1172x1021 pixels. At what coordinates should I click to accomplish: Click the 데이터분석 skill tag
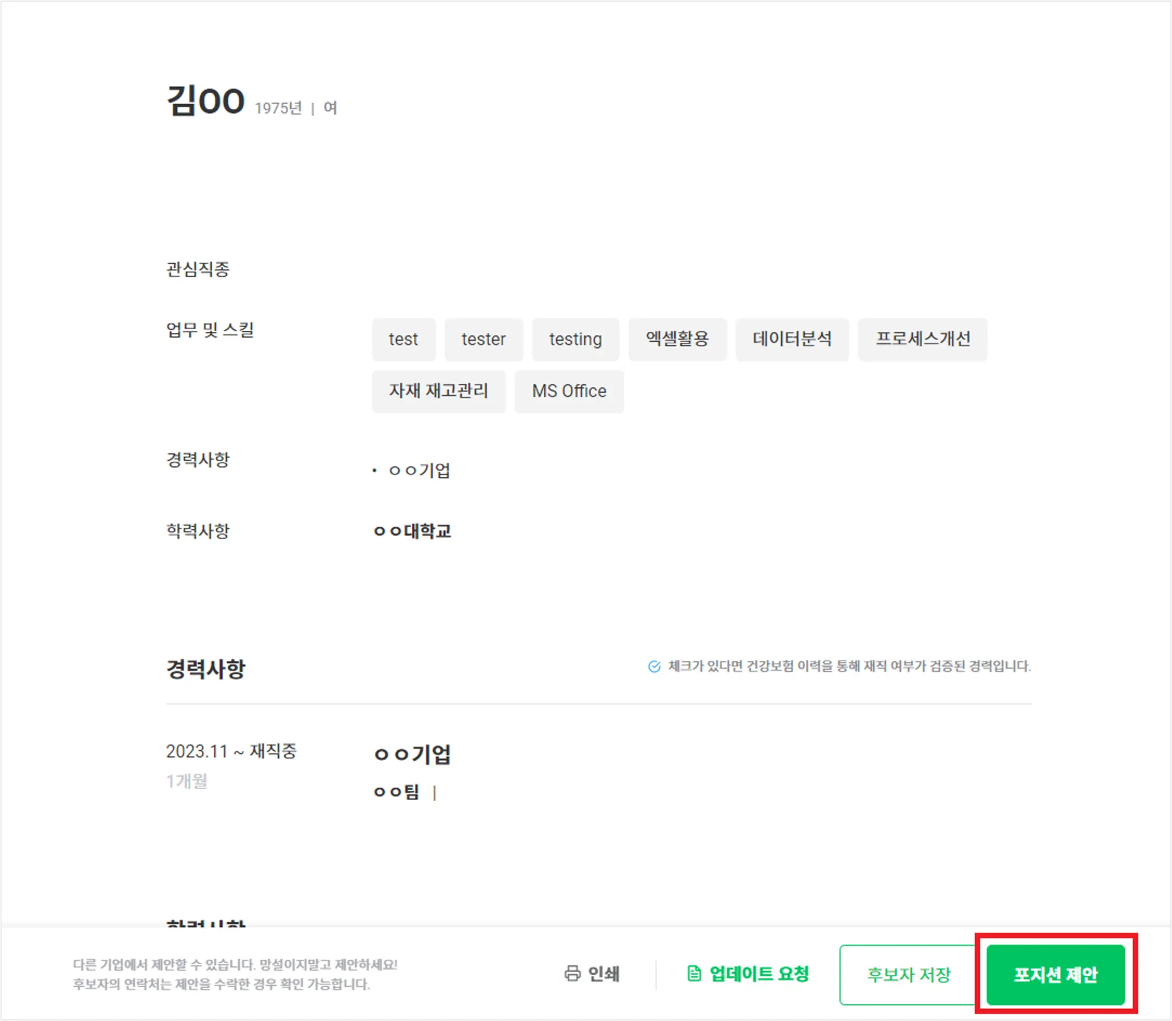tap(791, 339)
